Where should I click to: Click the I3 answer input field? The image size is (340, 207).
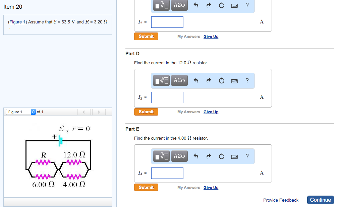tap(167, 97)
